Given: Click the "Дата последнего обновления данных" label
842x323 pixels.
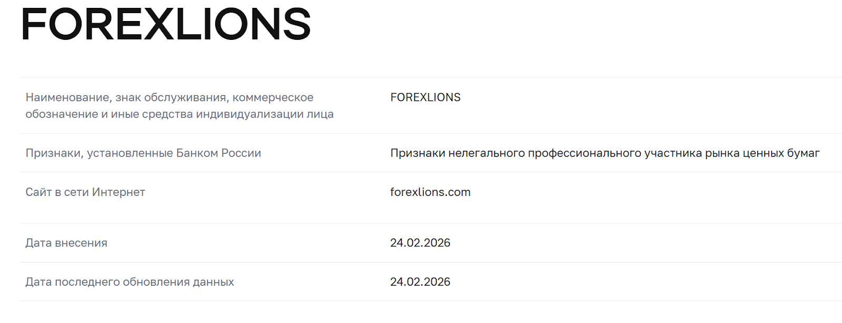Looking at the screenshot, I should click(x=129, y=282).
